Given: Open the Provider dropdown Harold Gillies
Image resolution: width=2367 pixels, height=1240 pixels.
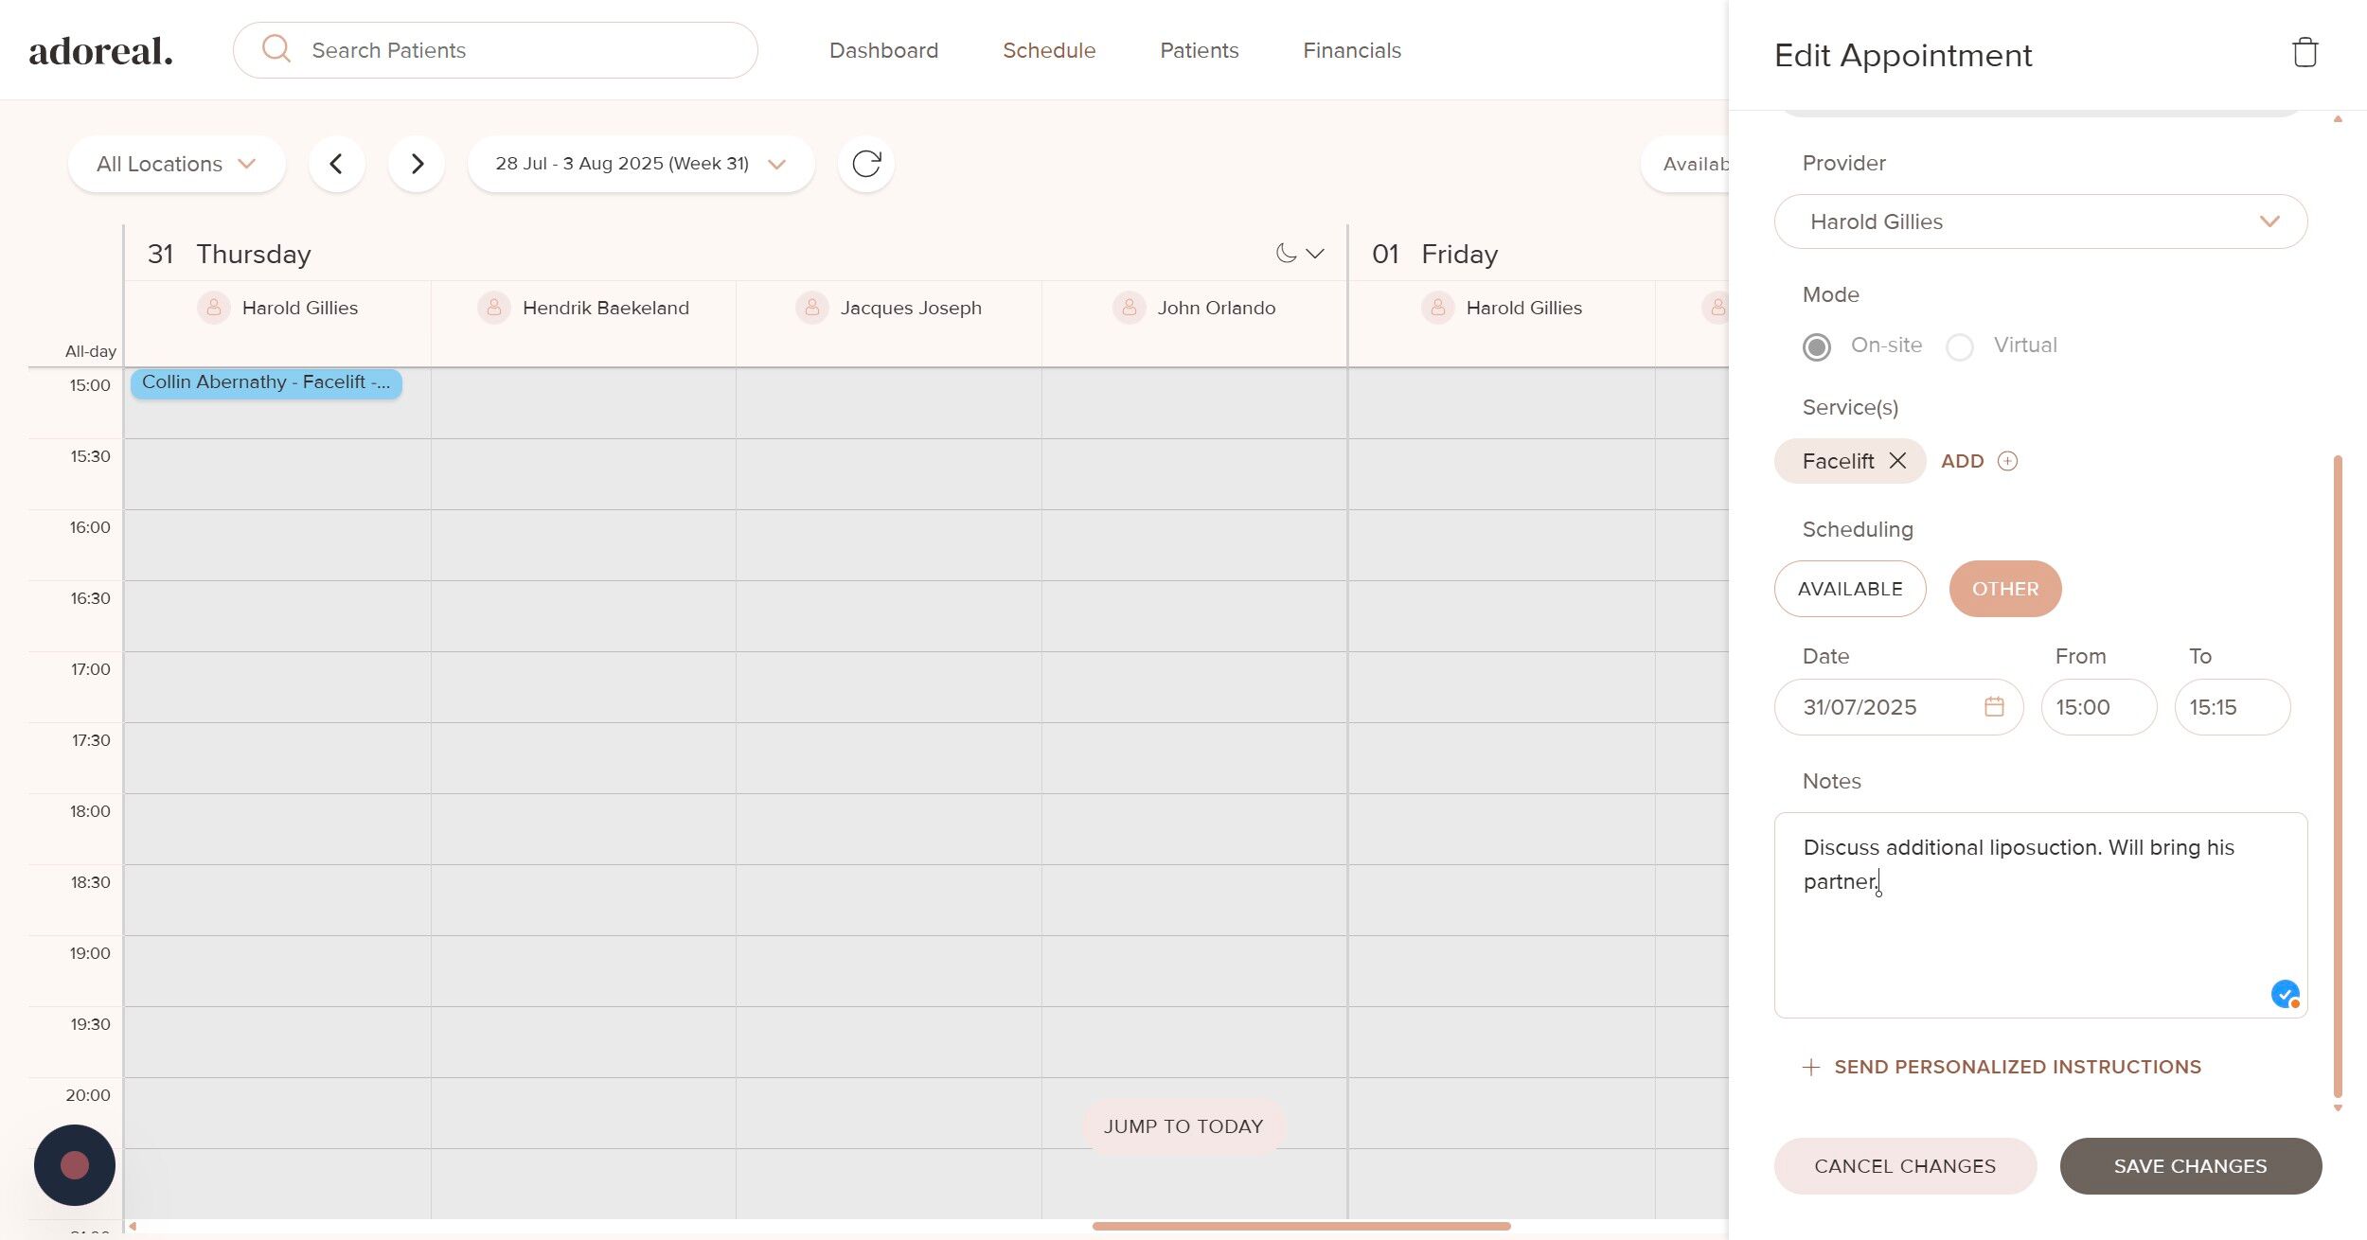Looking at the screenshot, I should click(x=2040, y=221).
